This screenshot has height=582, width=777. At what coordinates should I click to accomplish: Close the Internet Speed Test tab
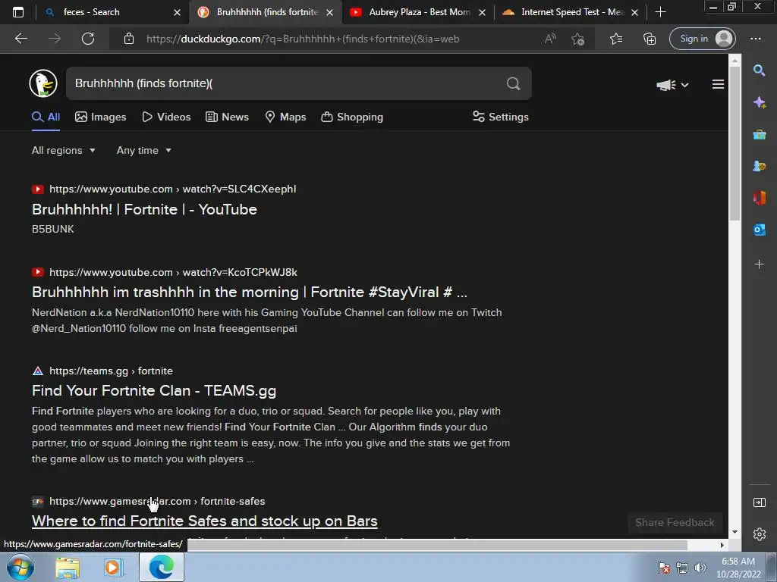point(635,12)
